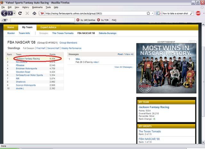Open FBA NASCAR '08 under My Groups
Viewport: 205px width, 149px height.
coord(149,139)
